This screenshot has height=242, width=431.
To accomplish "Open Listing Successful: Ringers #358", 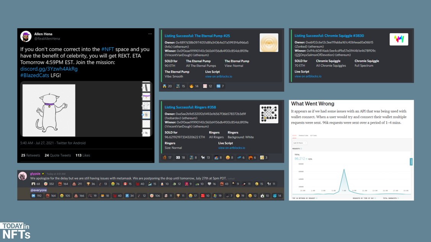I will click(190, 107).
